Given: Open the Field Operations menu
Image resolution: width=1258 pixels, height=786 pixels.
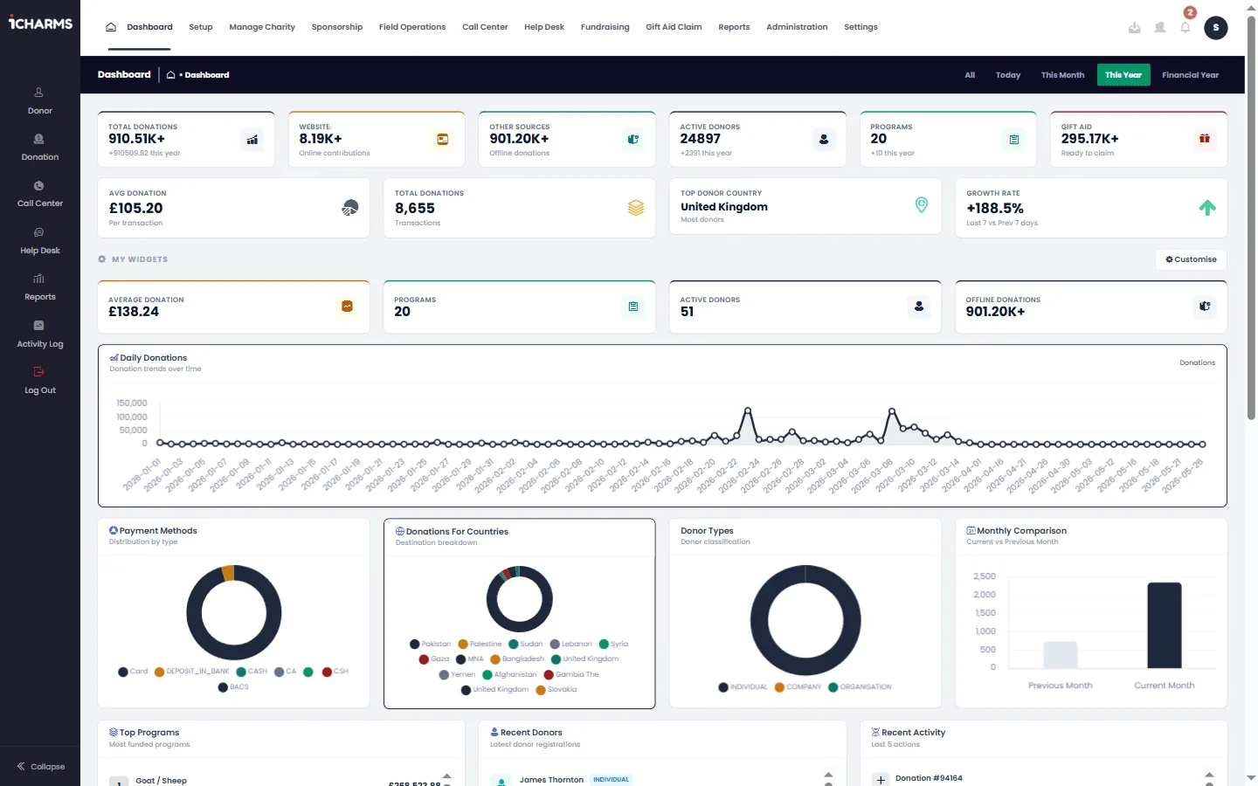Looking at the screenshot, I should (x=412, y=27).
